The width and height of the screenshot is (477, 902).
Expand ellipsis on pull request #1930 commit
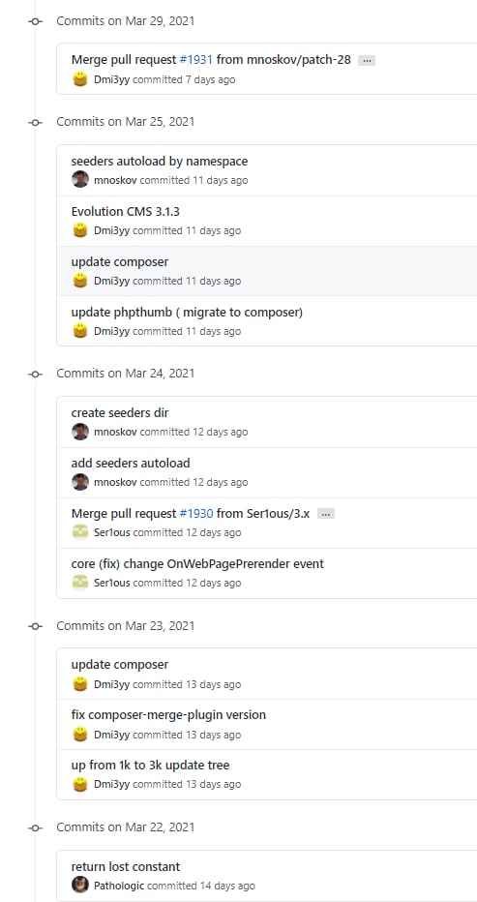point(326,514)
